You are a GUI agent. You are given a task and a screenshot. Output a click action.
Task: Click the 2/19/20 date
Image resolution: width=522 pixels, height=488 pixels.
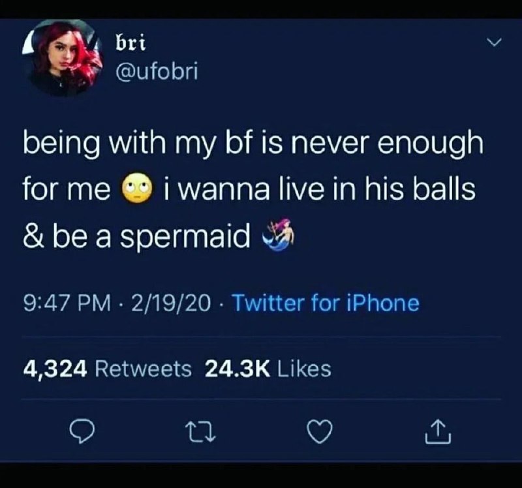171,303
